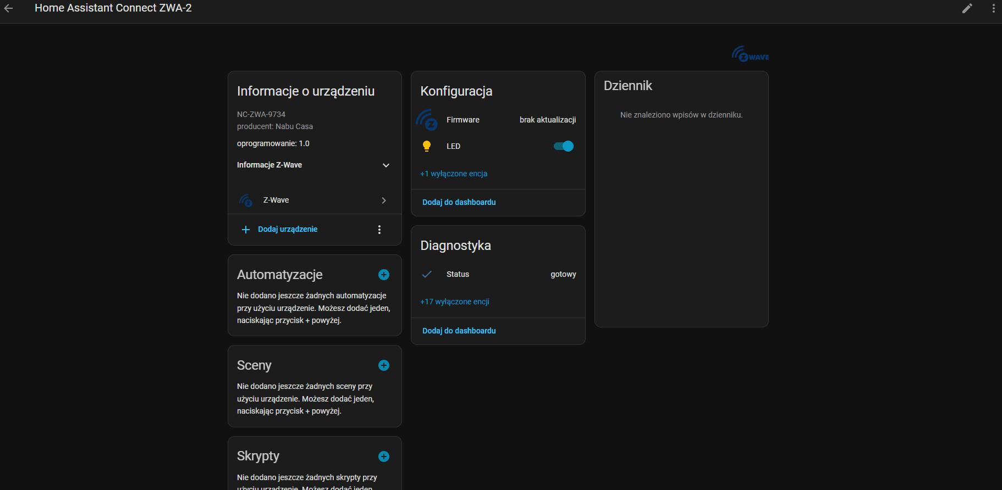Click the back arrow in the header

(x=9, y=8)
